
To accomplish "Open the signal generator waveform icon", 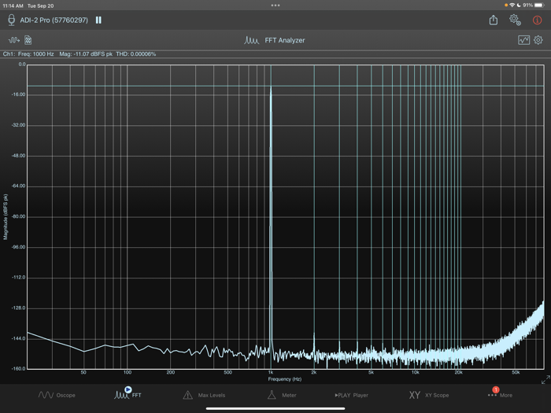I will [x=14, y=40].
